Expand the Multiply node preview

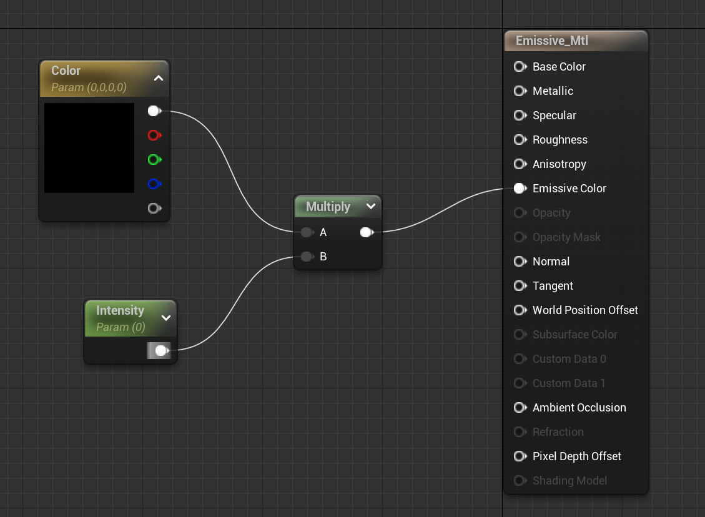(x=371, y=207)
